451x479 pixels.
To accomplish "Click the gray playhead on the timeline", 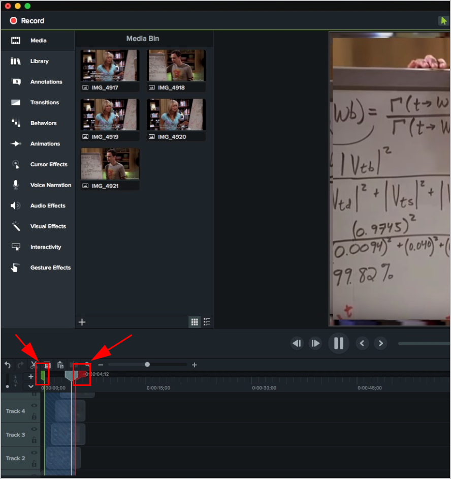I will tap(72, 376).
